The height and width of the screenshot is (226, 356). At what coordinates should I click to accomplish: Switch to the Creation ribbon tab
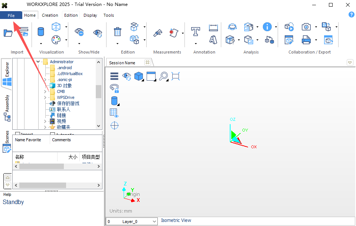(50, 15)
